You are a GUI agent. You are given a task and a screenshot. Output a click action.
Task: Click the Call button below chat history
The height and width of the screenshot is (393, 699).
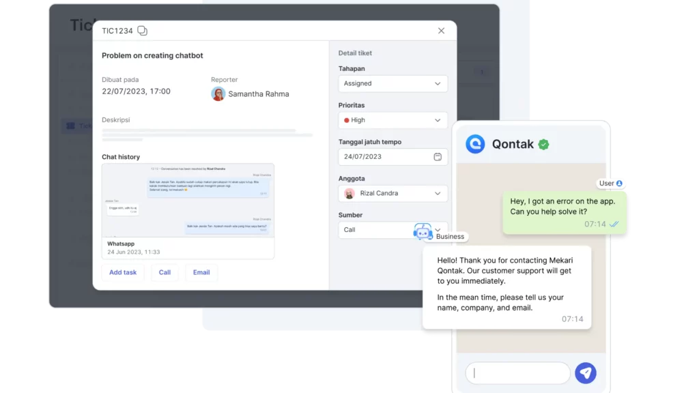165,272
